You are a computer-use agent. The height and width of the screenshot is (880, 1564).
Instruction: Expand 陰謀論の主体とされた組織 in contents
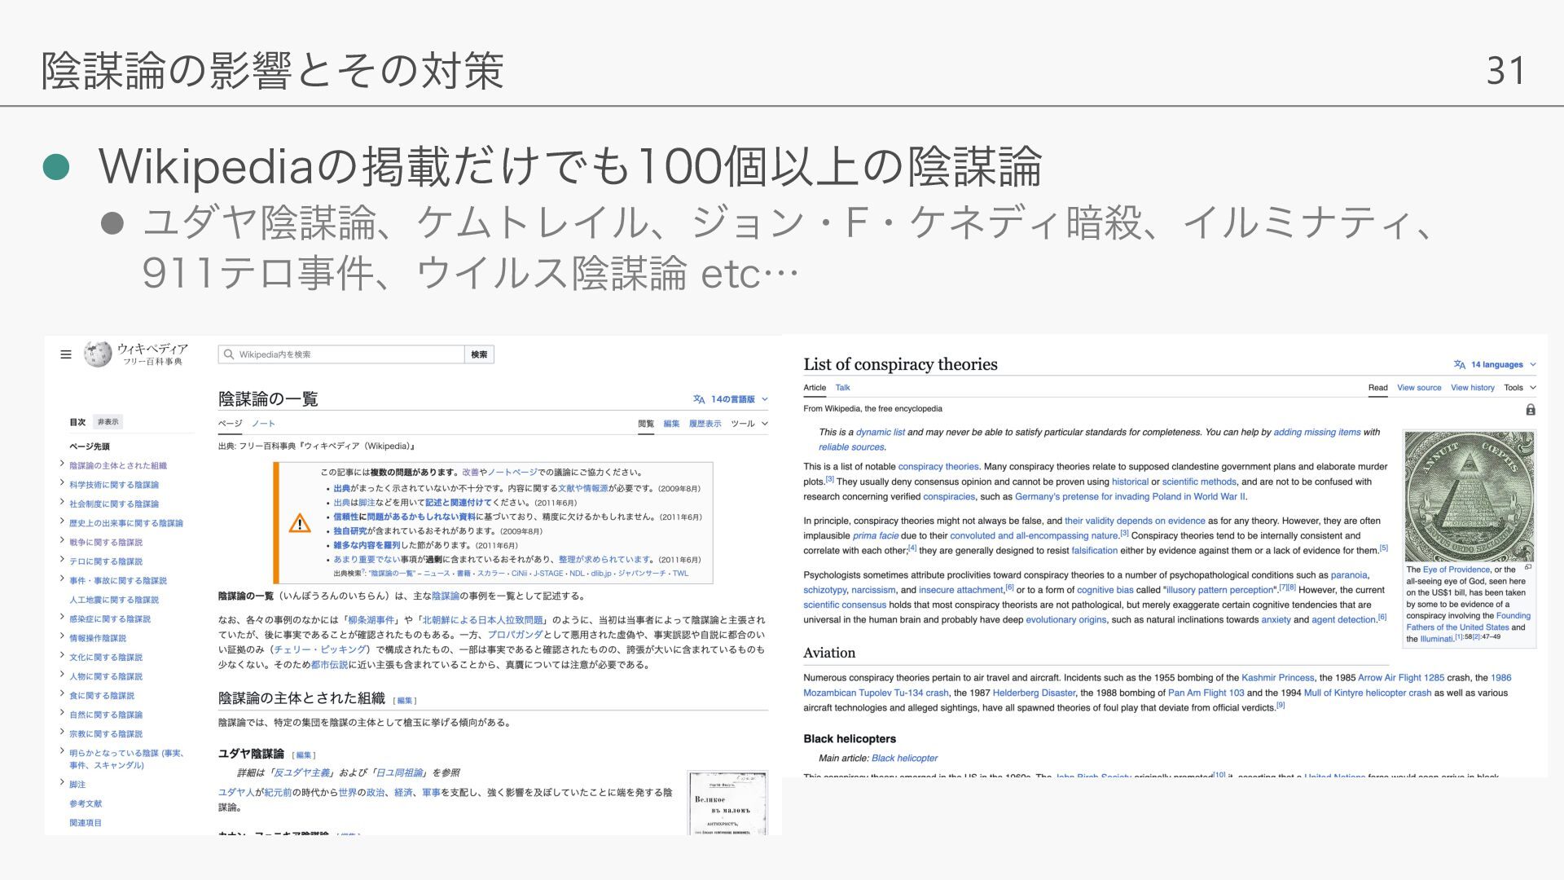coord(62,464)
